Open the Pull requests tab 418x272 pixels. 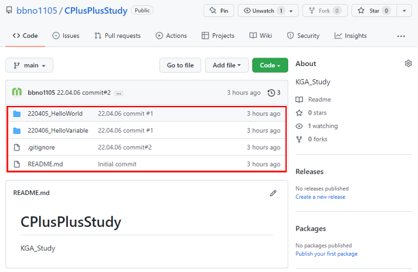(118, 36)
